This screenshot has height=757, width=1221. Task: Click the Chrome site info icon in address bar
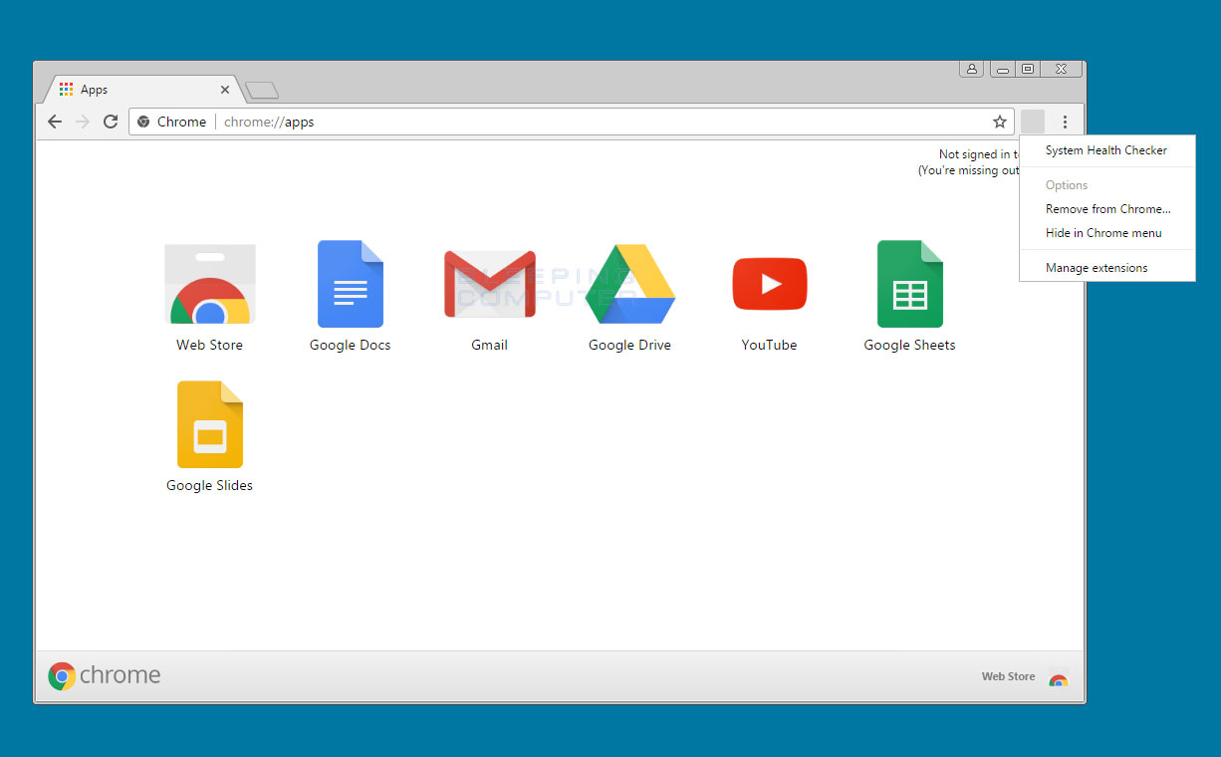[143, 122]
